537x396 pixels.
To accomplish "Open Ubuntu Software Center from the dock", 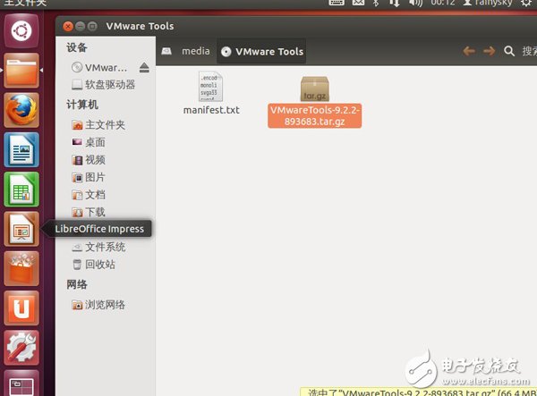I will (x=21, y=269).
